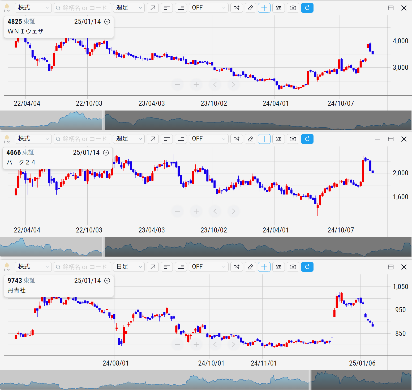Screen dimensions: 412x390
Task: Click the left-align lines icon in 9743 chart toolbar
Action: click(167, 267)
